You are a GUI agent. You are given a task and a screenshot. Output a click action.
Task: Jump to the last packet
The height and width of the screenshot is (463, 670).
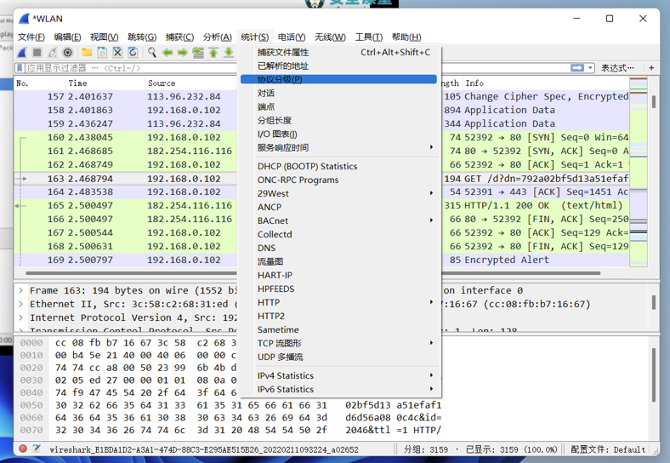click(229, 53)
